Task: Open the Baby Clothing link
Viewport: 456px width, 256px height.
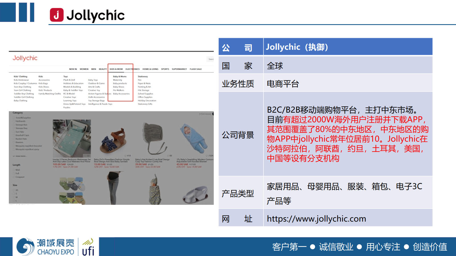Action: (x=21, y=100)
